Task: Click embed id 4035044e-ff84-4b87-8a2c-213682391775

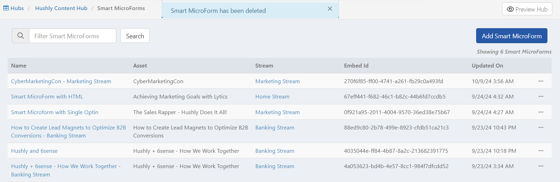Action: tap(396, 151)
